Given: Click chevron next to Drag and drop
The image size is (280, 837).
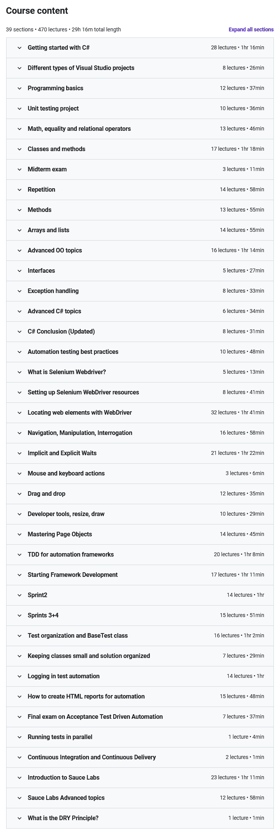Looking at the screenshot, I should [20, 494].
